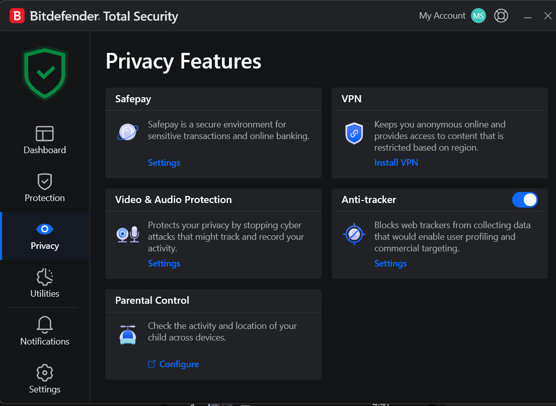This screenshot has width=556, height=406.
Task: Open the My Account link
Action: pyautogui.click(x=442, y=16)
